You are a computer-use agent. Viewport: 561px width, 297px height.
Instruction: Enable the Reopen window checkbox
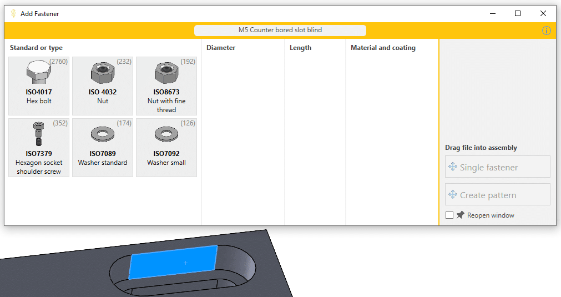coord(449,215)
